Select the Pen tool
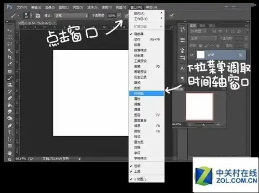The height and width of the screenshot is (193, 259). pos(9,126)
